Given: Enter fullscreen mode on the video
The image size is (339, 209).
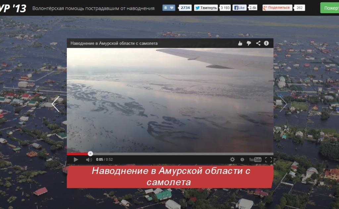Looking at the screenshot, I should [x=268, y=159].
